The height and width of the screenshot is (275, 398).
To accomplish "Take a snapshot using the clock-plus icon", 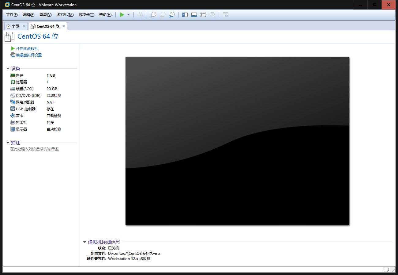I will click(153, 15).
